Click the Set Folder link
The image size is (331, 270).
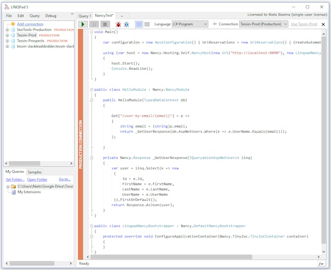pyautogui.click(x=15, y=180)
